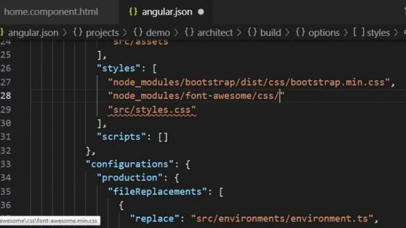This screenshot has width=406, height=228.
Task: Click the JSON braces icon on angular.json tab
Action: pyautogui.click(x=133, y=12)
